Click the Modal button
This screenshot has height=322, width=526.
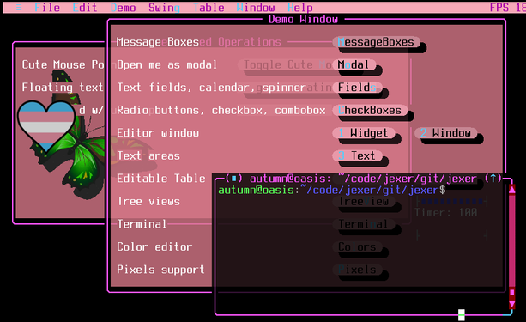(354, 64)
